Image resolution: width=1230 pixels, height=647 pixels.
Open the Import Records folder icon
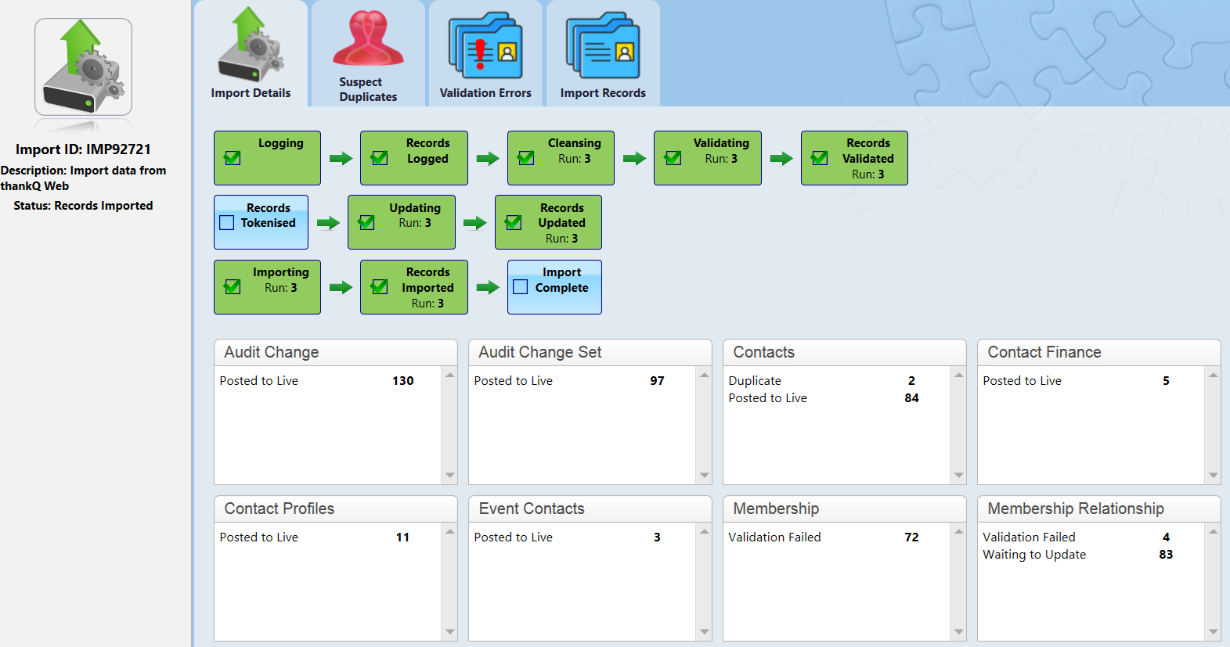[x=603, y=53]
